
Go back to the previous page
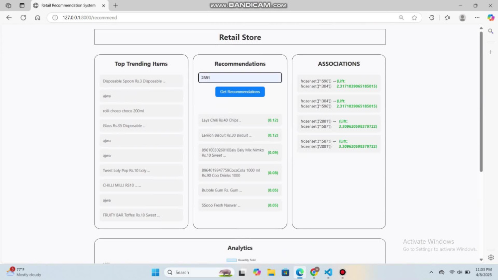[x=9, y=18]
